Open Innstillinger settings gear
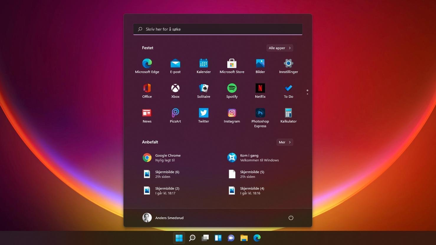The width and height of the screenshot is (436, 245). [x=289, y=66]
